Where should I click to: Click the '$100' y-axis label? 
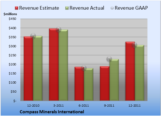pyautogui.click(x=12, y=82)
